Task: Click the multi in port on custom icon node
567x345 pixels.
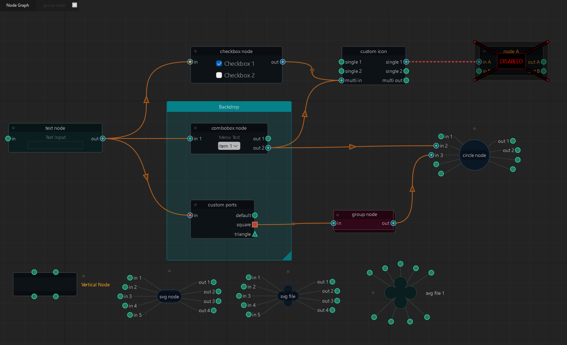Action: (x=341, y=80)
